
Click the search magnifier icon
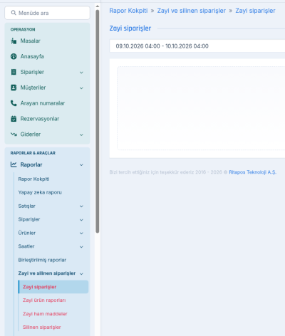click(14, 13)
